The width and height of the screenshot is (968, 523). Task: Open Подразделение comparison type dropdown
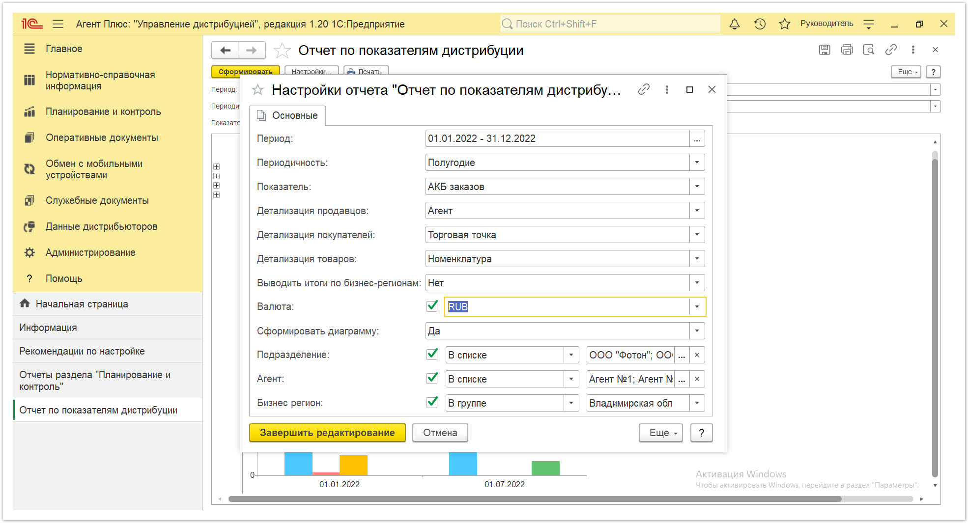pos(571,355)
